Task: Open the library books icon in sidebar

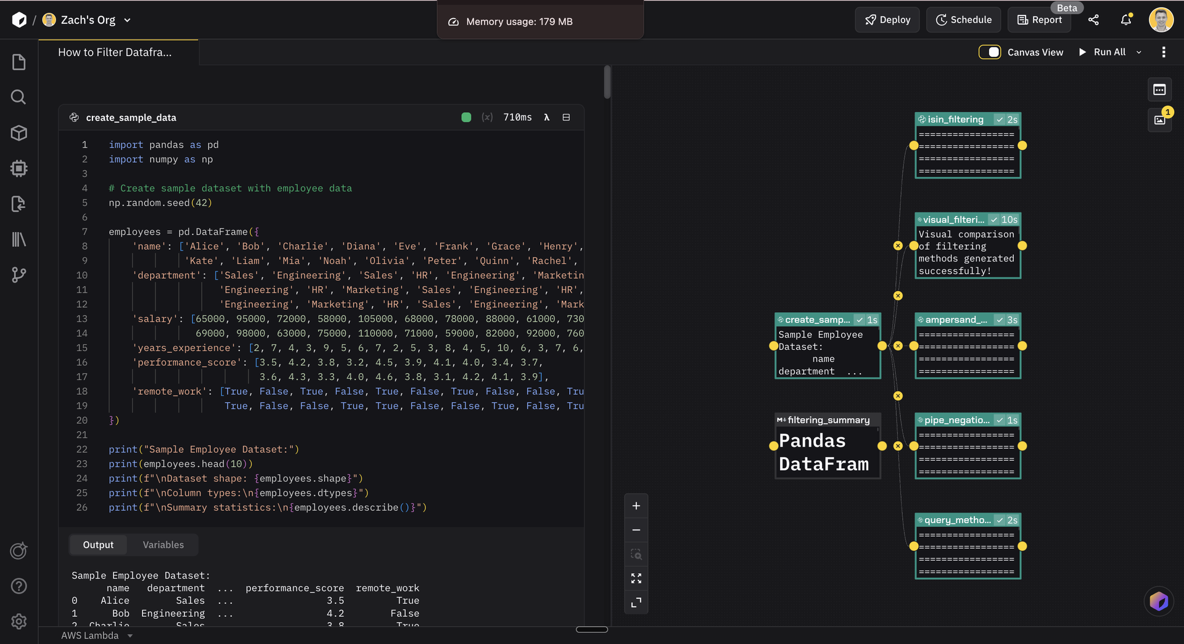Action: [19, 239]
